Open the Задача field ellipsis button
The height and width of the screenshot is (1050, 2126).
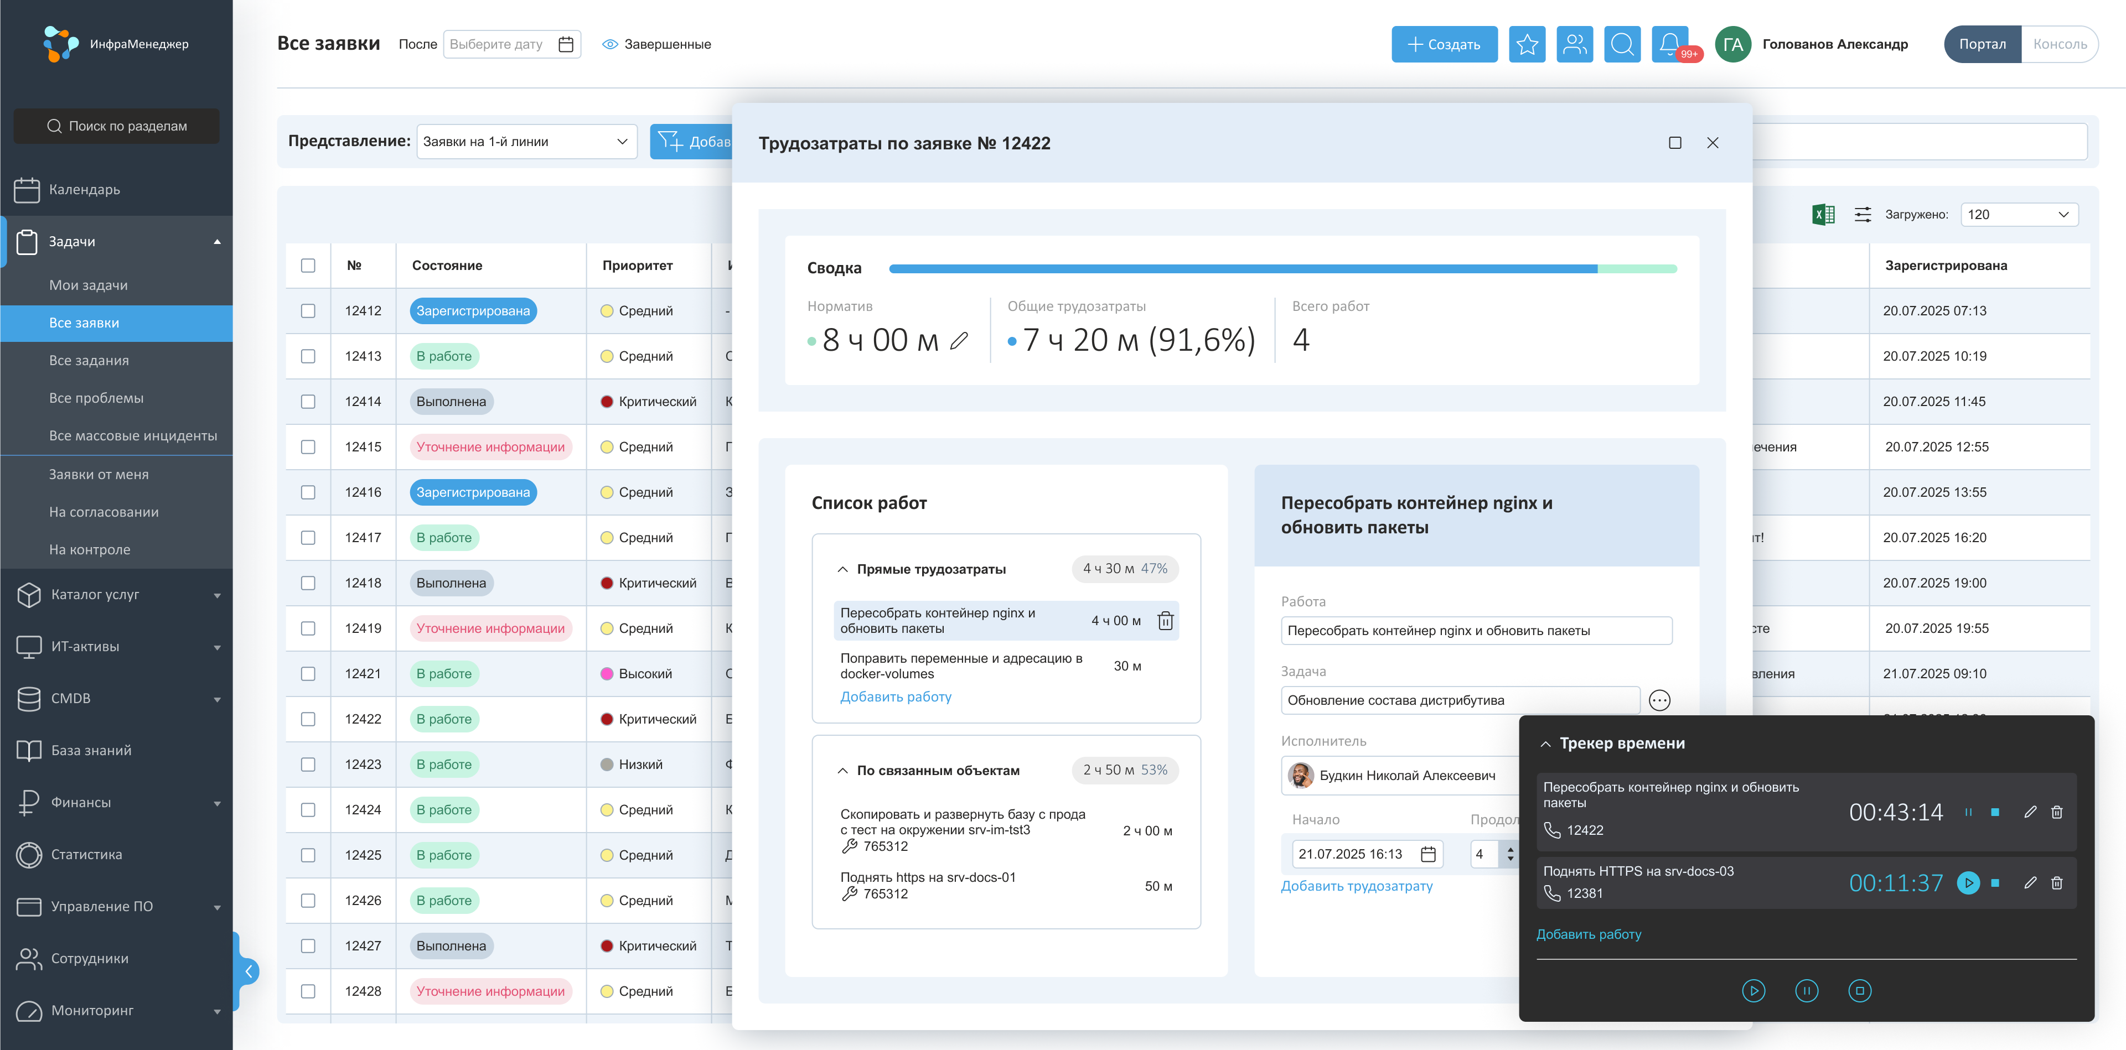(x=1659, y=700)
